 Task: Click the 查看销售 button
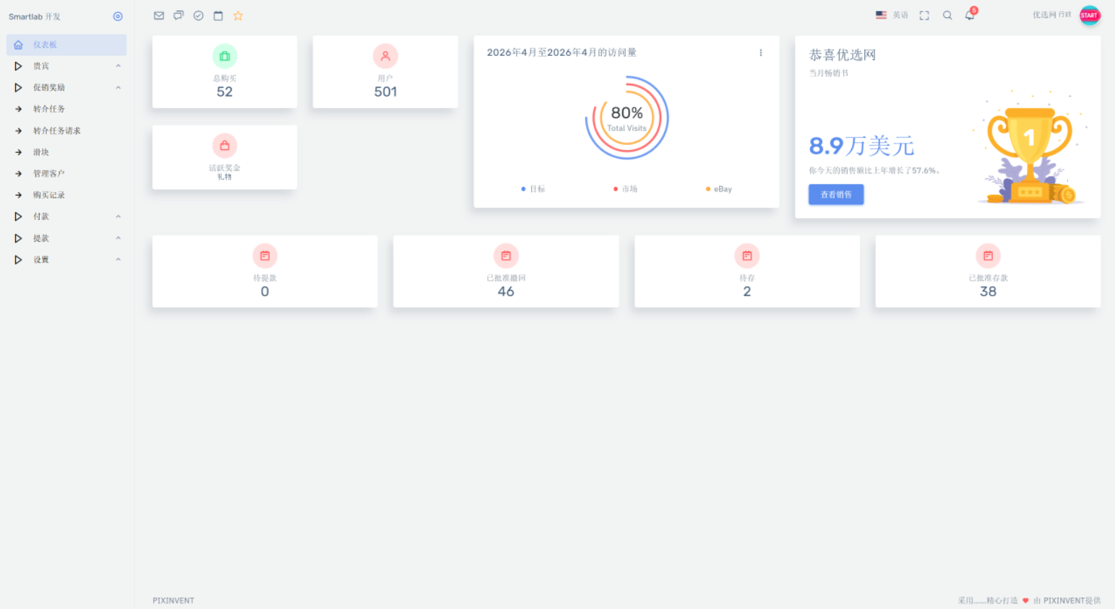(x=836, y=195)
